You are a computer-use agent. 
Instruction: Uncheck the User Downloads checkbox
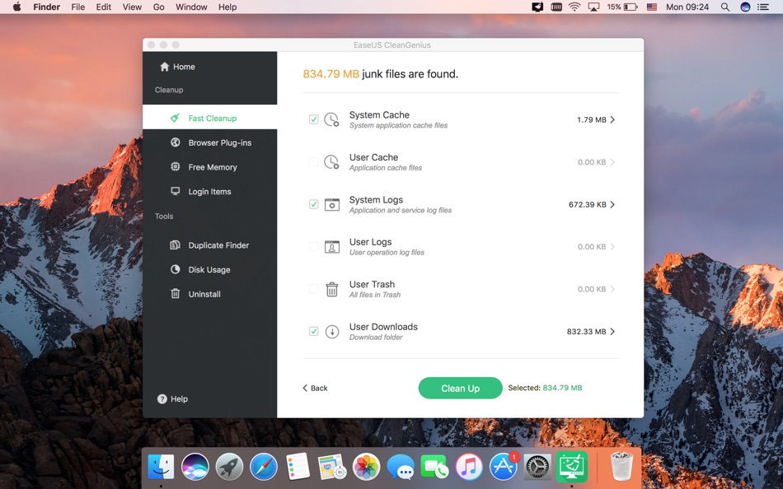[313, 331]
